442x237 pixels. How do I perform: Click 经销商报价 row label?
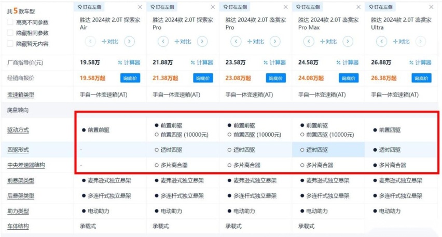pyautogui.click(x=21, y=78)
